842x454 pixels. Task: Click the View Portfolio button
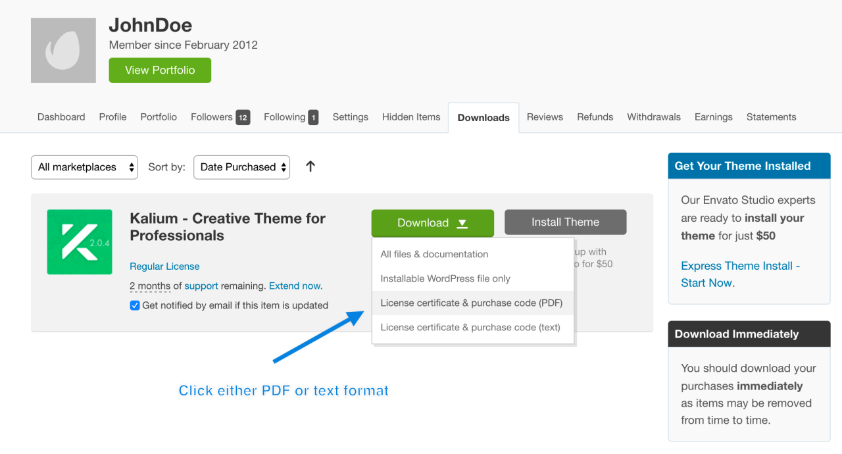coord(160,70)
